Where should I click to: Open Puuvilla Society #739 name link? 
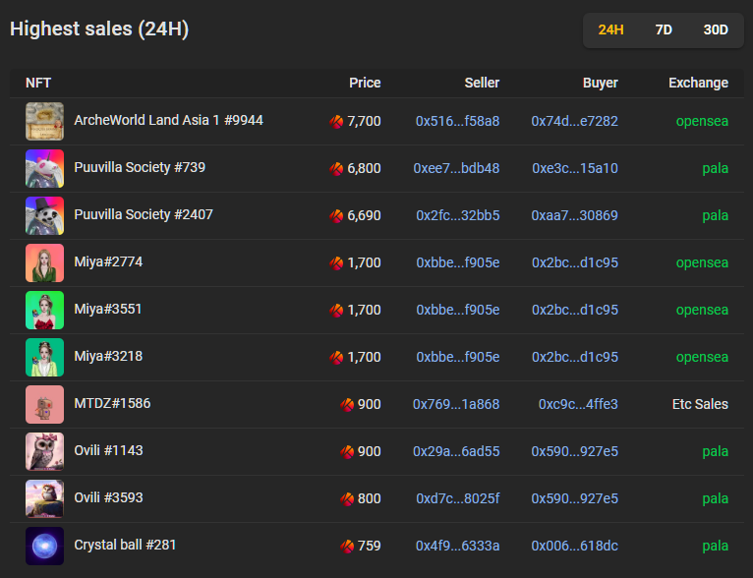140,167
